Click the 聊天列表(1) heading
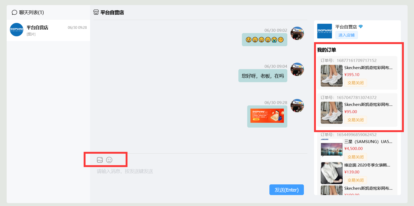This screenshot has width=414, height=206. point(32,13)
